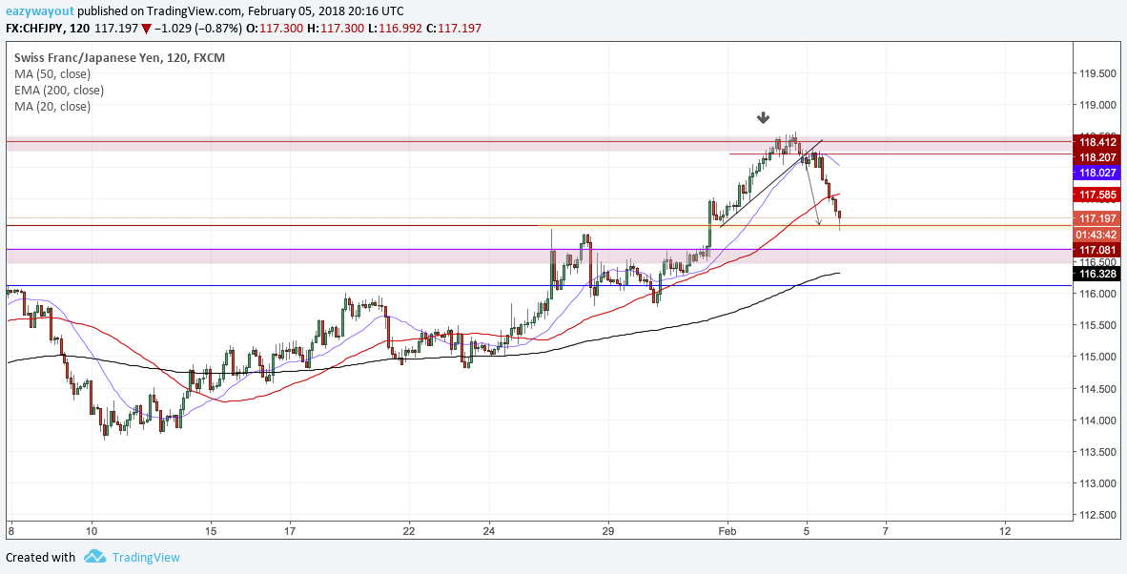Click the 112.500 price axis value

point(1099,514)
